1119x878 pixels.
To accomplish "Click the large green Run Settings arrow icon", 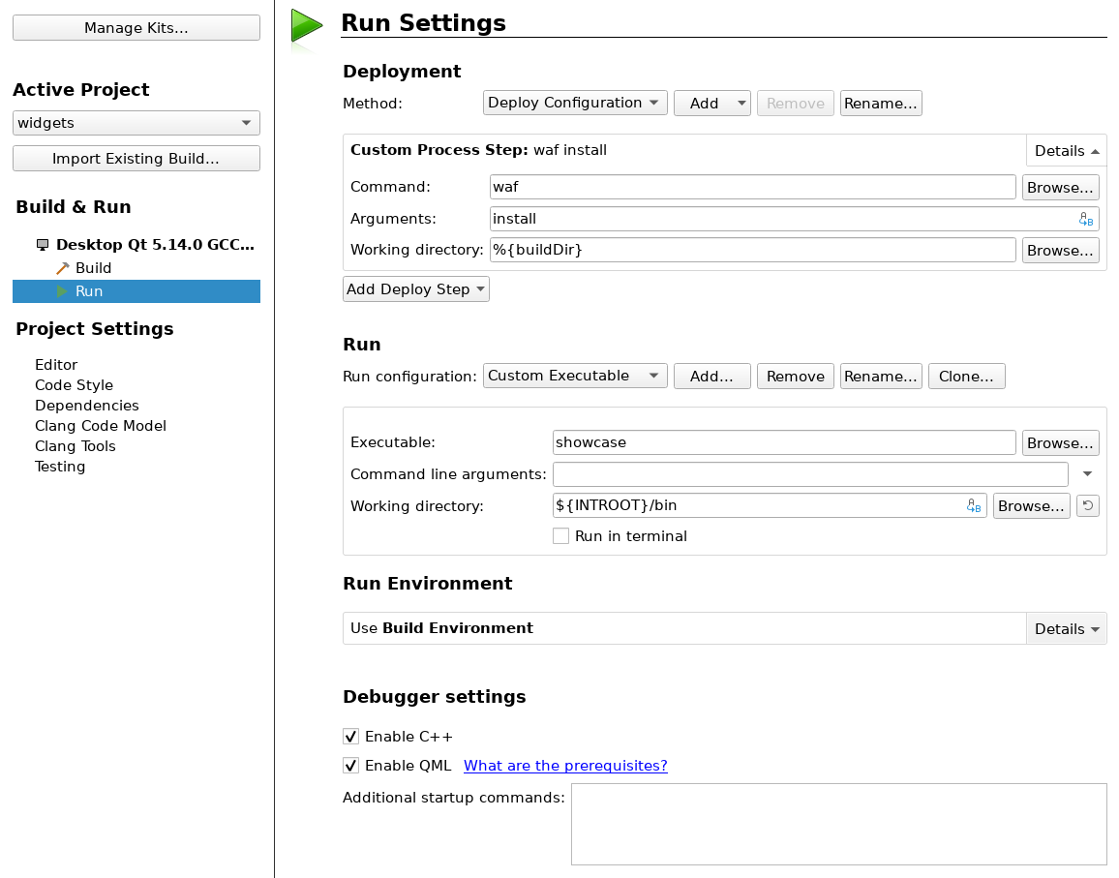I will point(307,26).
